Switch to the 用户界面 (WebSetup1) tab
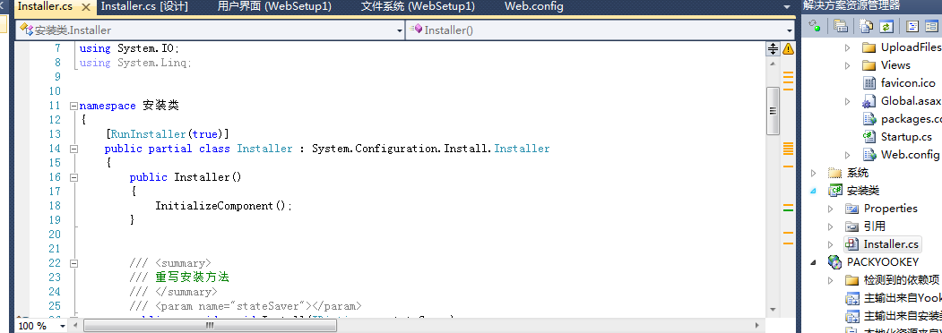 [x=274, y=6]
